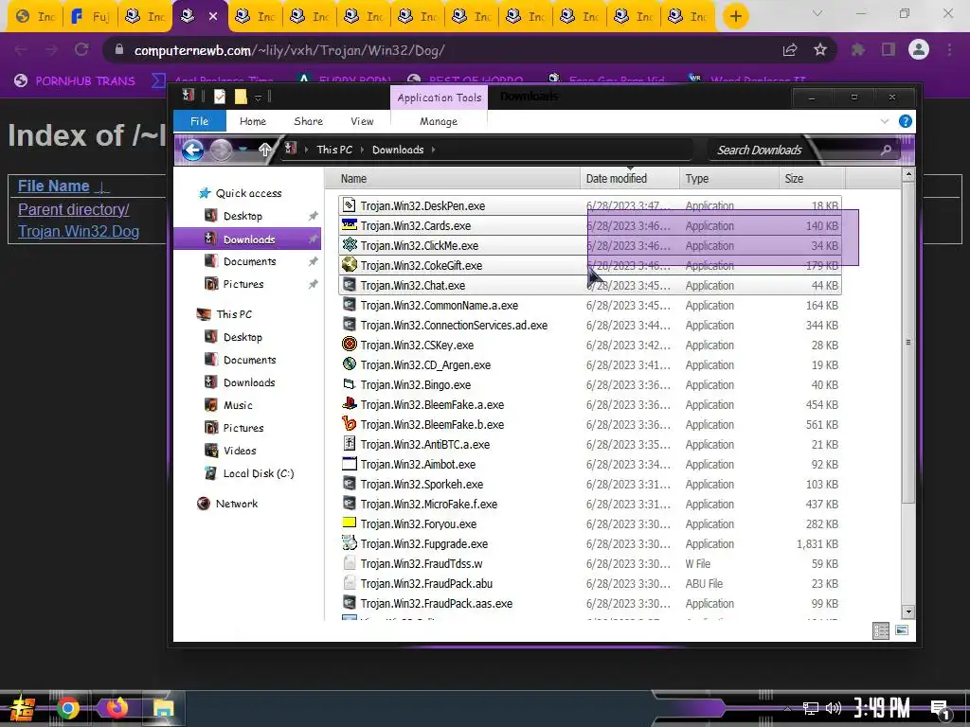
Task: Open Chrome profile avatar icon
Action: (x=919, y=50)
